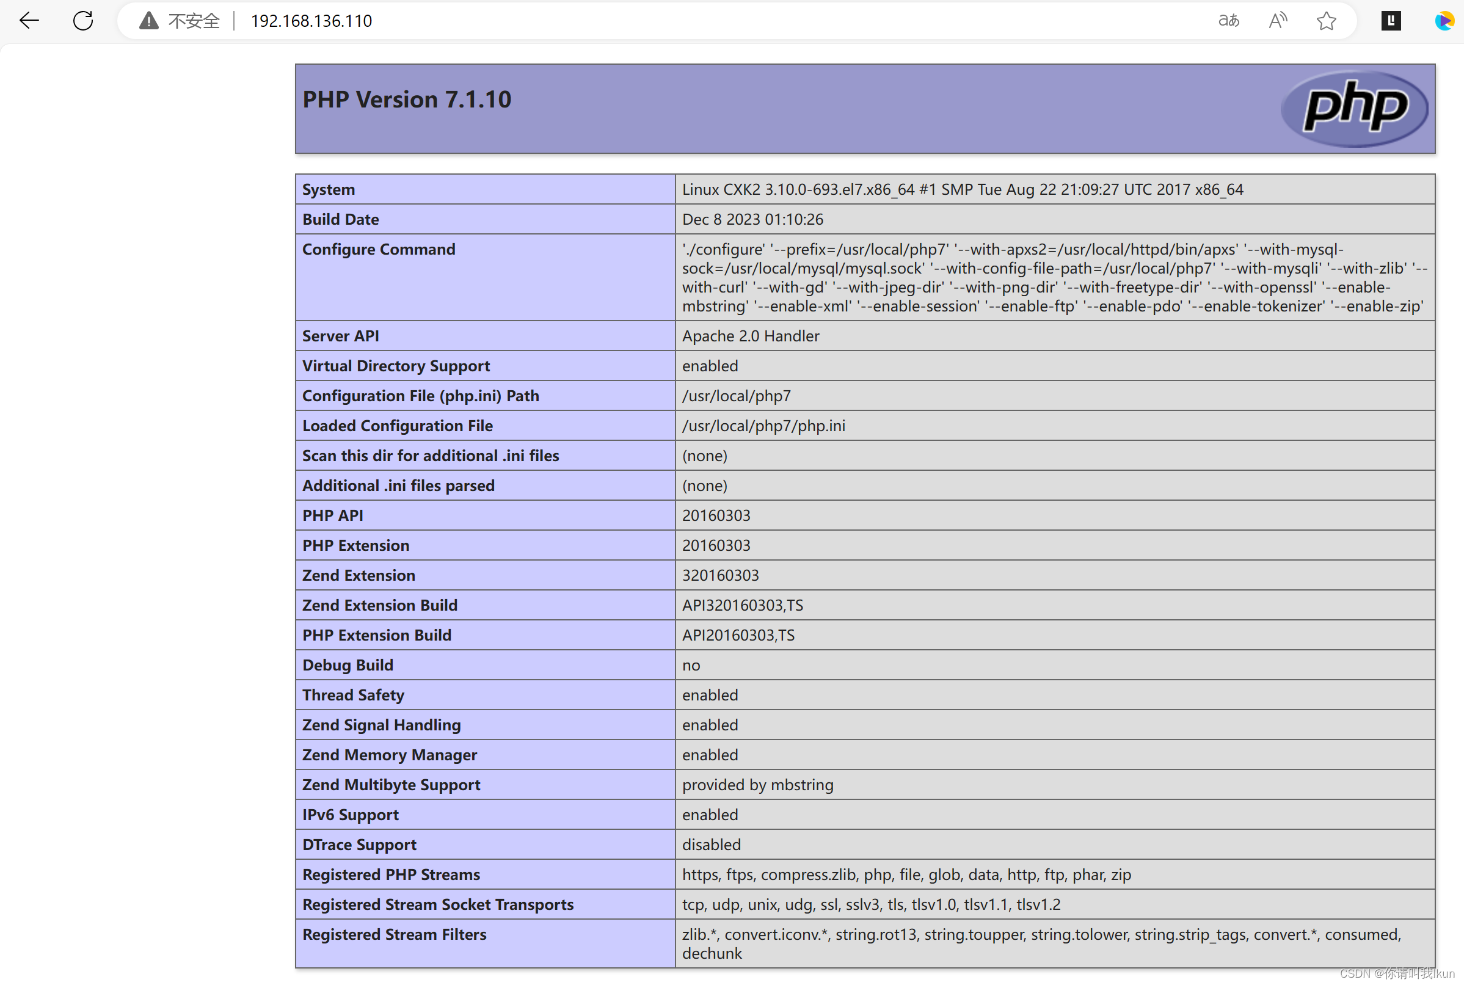Click the Apache 2.0 Handler value
Image resolution: width=1464 pixels, height=985 pixels.
(751, 336)
